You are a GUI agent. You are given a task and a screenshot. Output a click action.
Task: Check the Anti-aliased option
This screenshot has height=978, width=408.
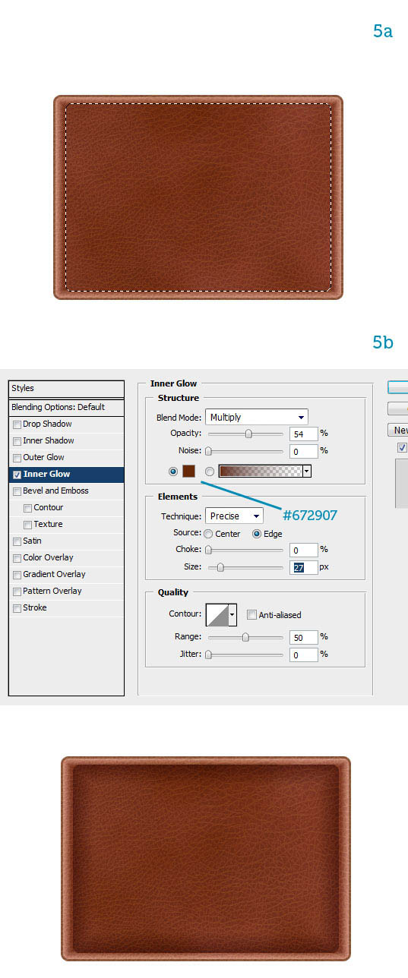pyautogui.click(x=251, y=615)
